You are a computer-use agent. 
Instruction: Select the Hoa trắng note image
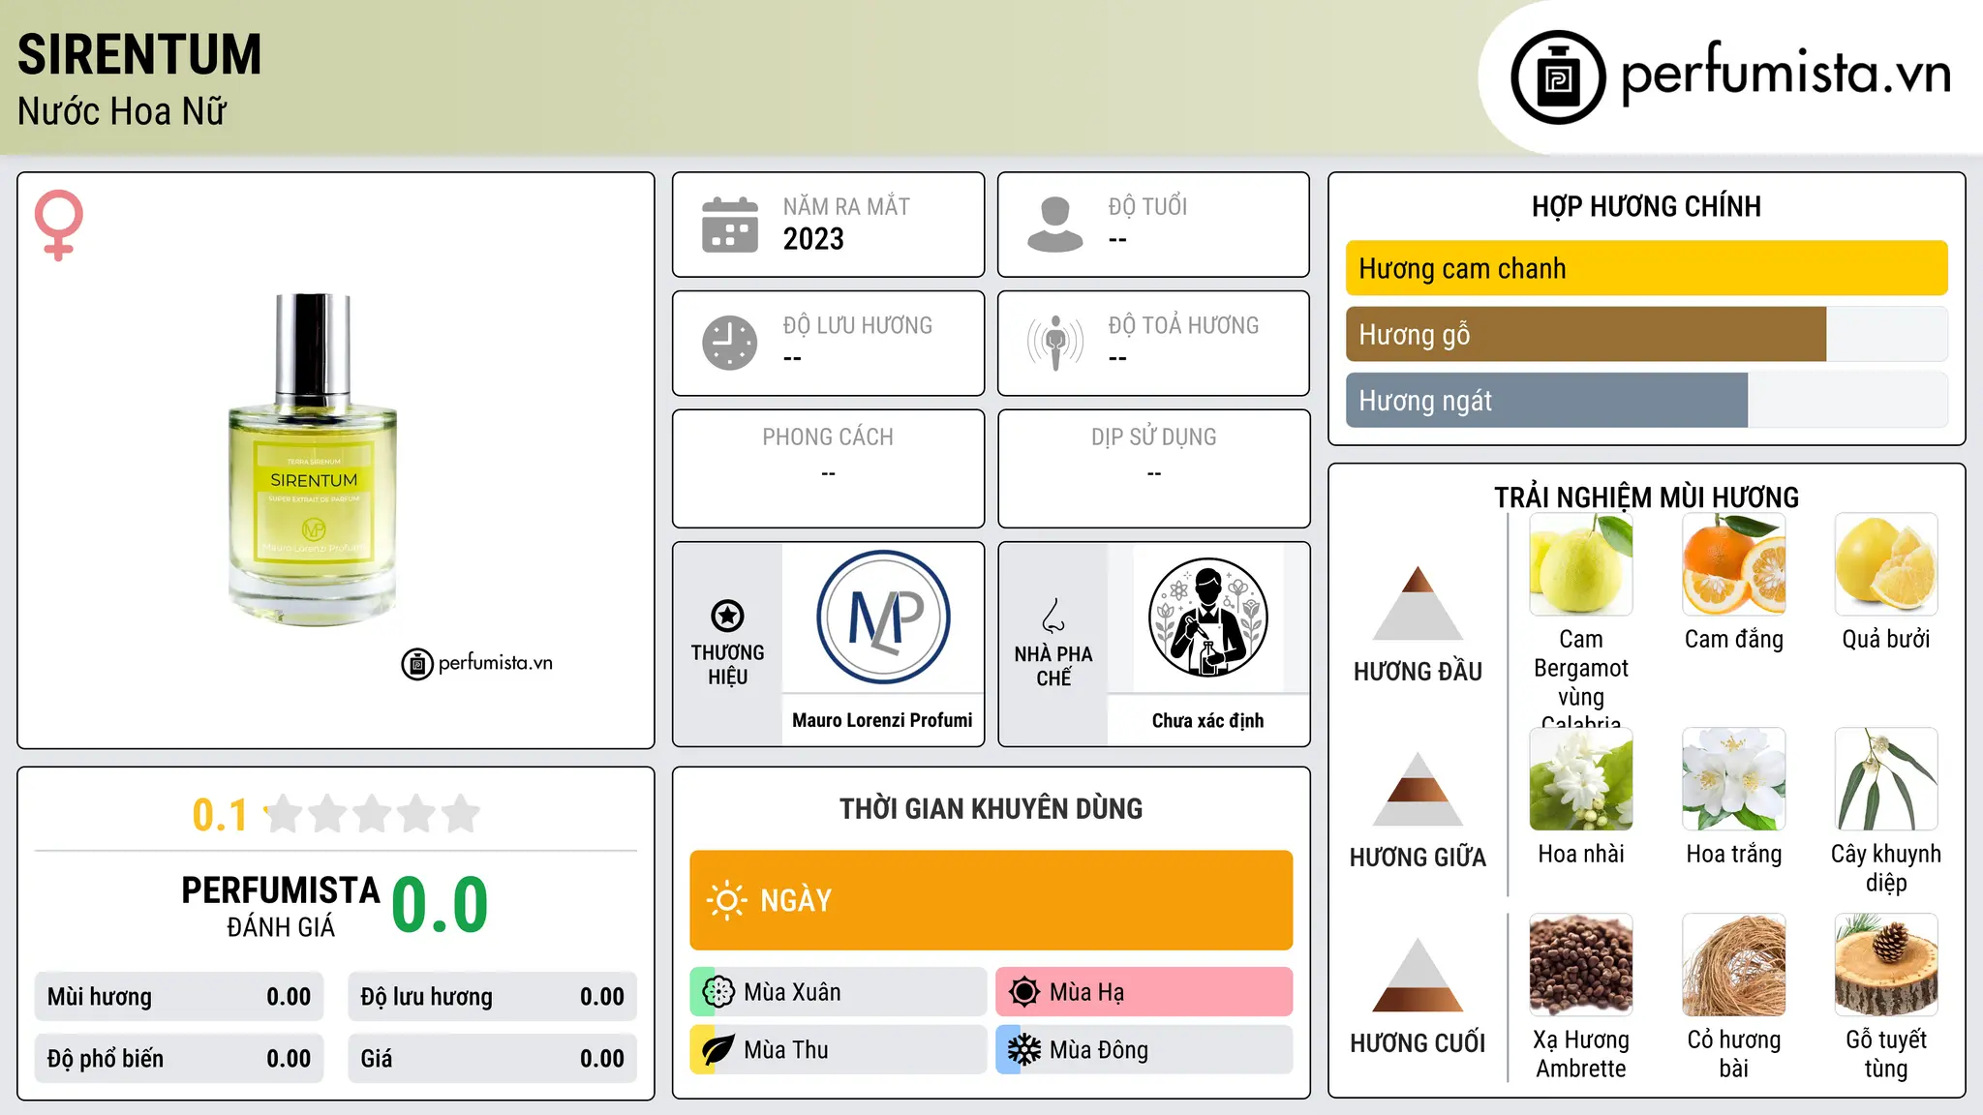[x=1734, y=779]
